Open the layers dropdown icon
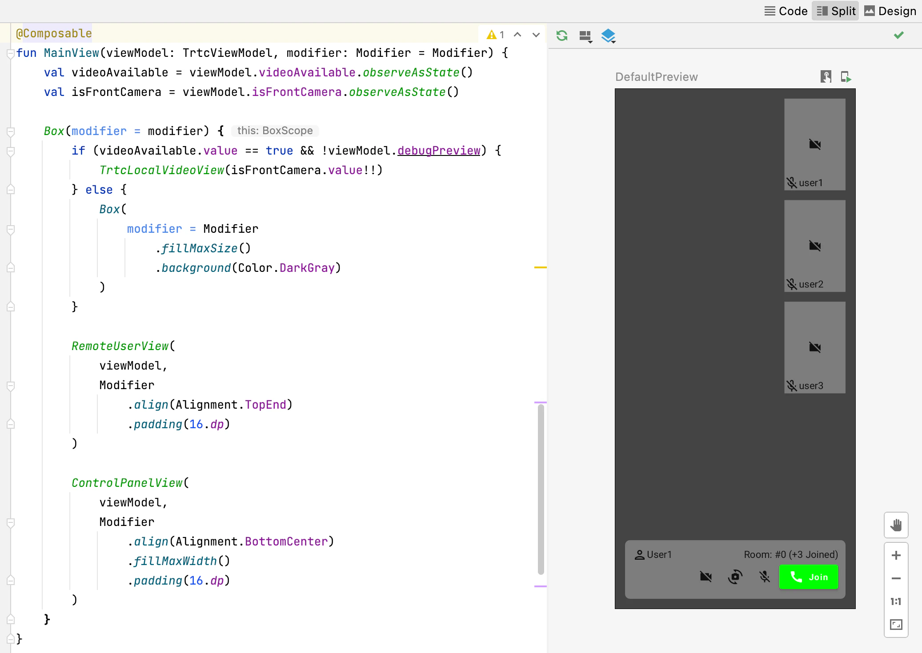The image size is (922, 653). [x=608, y=36]
